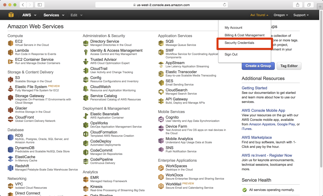This screenshot has width=323, height=196.
Task: Open the Redshift icon
Action: click(x=11, y=168)
